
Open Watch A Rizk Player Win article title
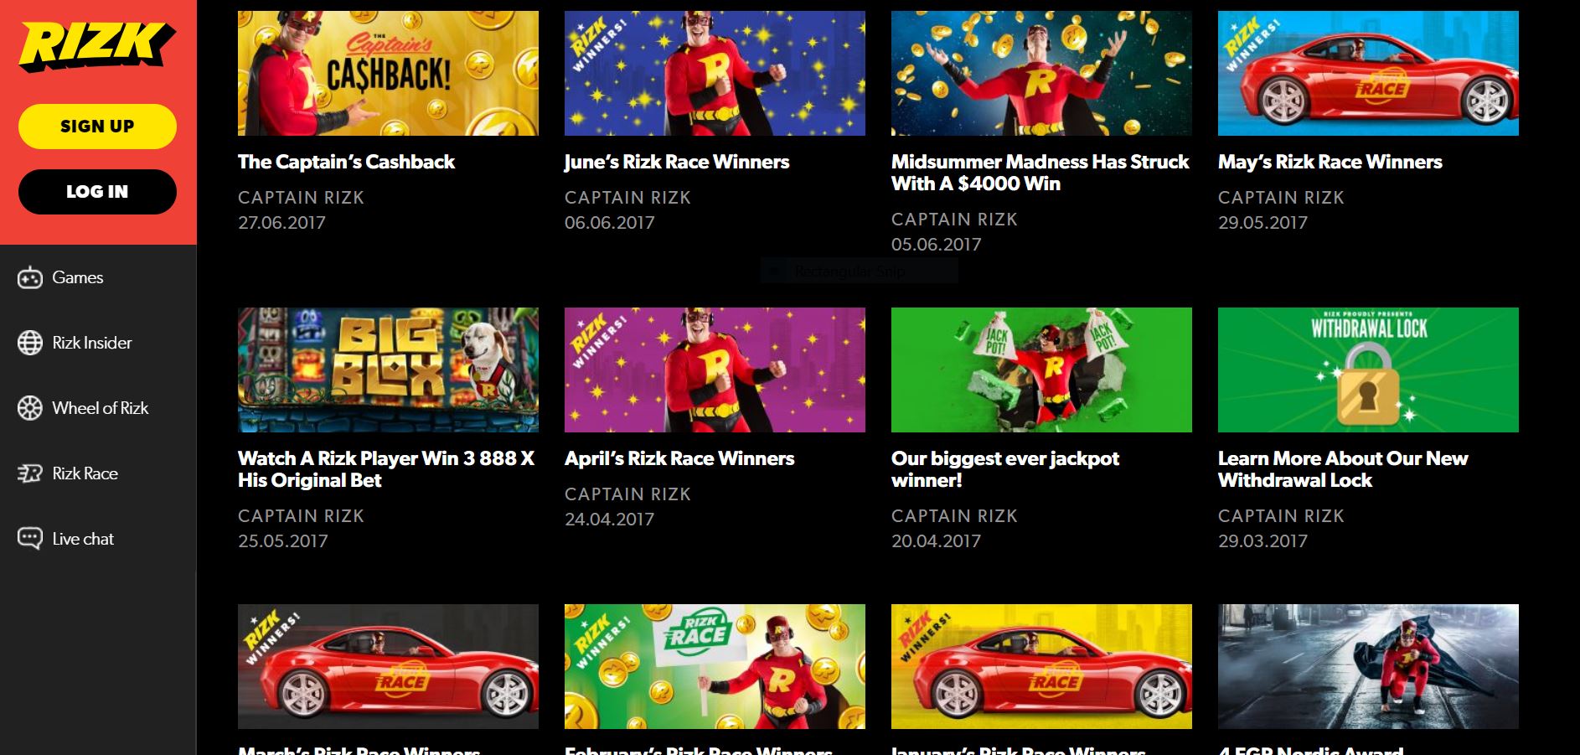pyautogui.click(x=386, y=469)
